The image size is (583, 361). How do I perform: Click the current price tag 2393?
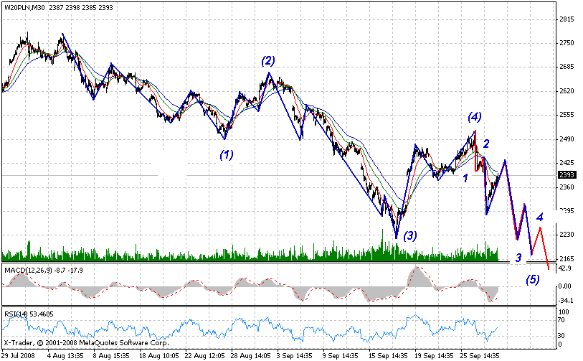click(566, 175)
